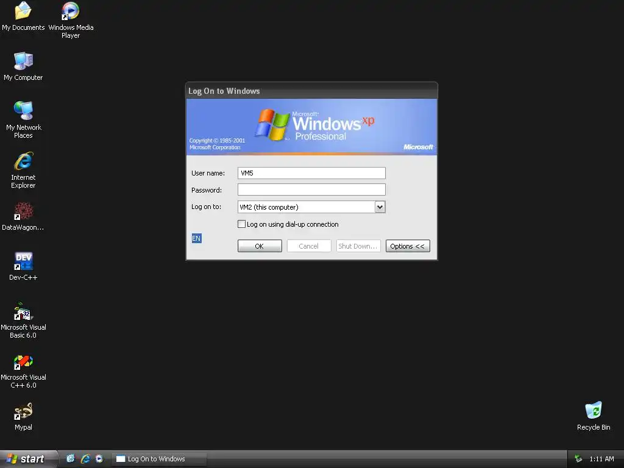Launch Internet Explorer from quick launch
Viewport: 624px width, 468px height.
(x=85, y=458)
